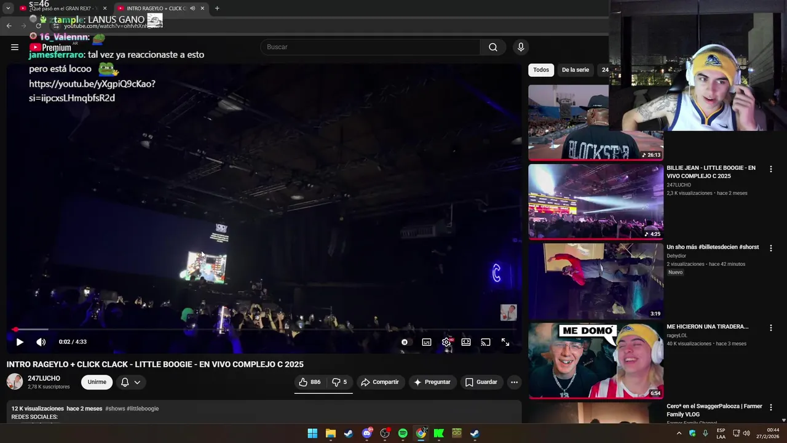787x443 pixels.
Task: Open more actions menu below video
Action: point(515,382)
